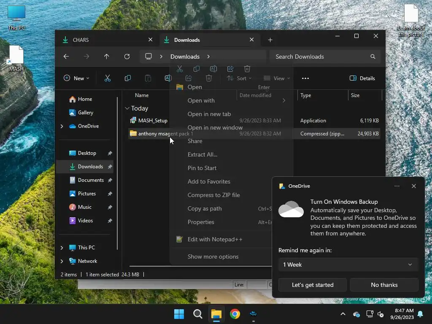Click the Rename icon in the context menu
Viewport: 432px width, 324px height.
[213, 69]
